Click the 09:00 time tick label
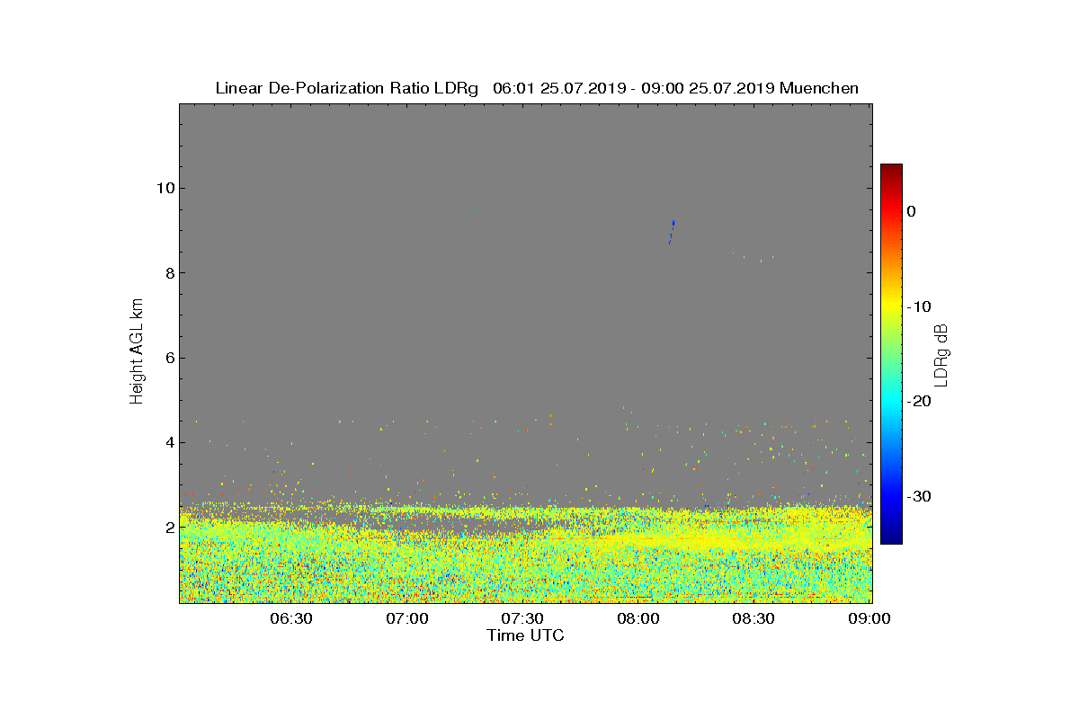Viewport: 1079px width, 719px height. click(x=869, y=618)
